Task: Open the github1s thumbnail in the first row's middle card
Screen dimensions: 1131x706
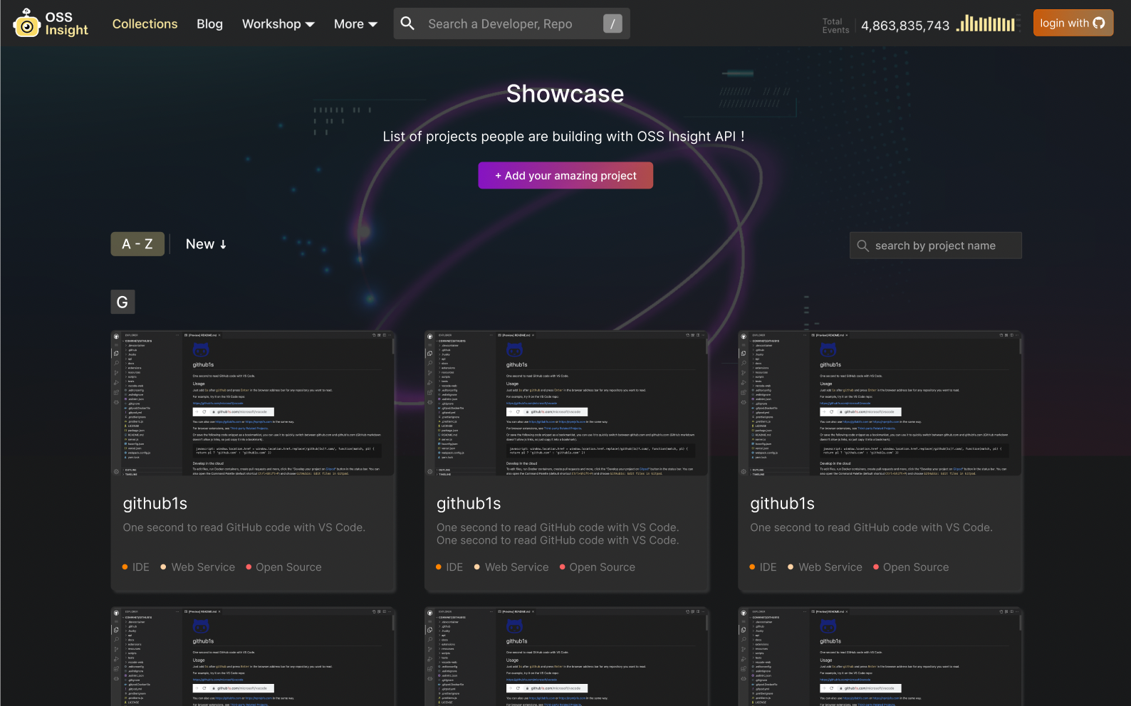Action: click(x=567, y=404)
